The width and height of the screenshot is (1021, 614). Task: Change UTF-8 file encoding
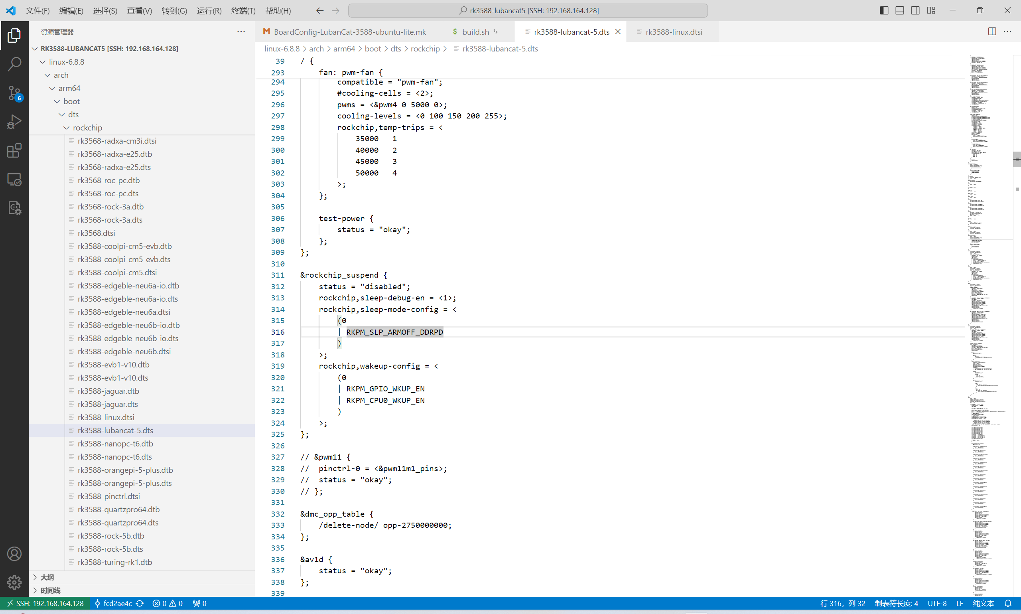coord(937,603)
